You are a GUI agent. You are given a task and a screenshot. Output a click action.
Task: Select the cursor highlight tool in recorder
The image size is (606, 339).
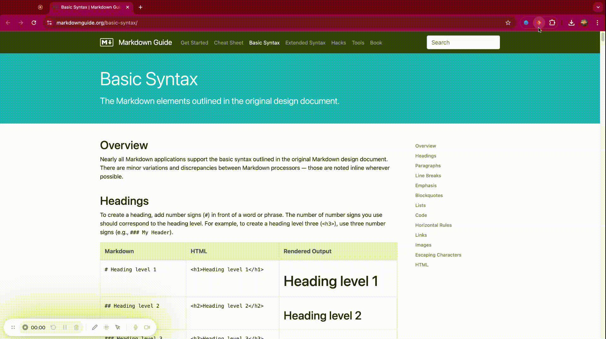coord(118,327)
